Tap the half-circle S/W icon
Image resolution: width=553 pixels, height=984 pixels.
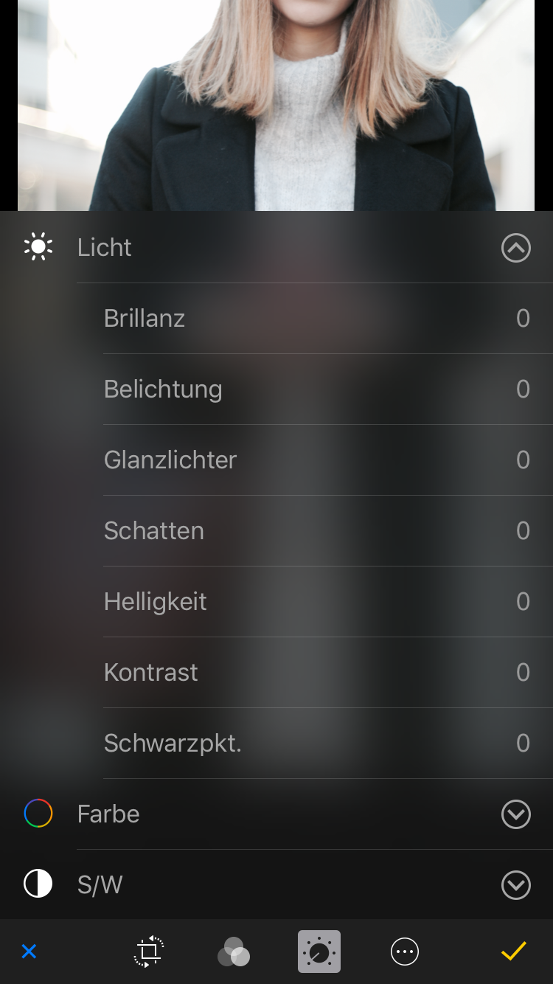click(x=38, y=884)
